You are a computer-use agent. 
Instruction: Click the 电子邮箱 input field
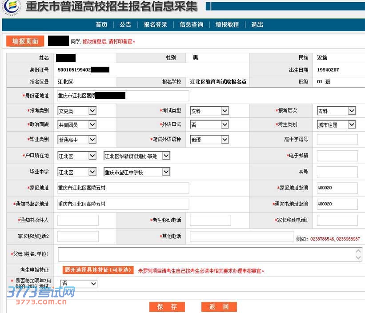(x=337, y=156)
